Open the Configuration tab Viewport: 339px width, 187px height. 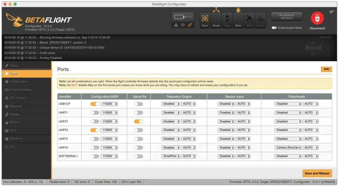pyautogui.click(x=27, y=82)
